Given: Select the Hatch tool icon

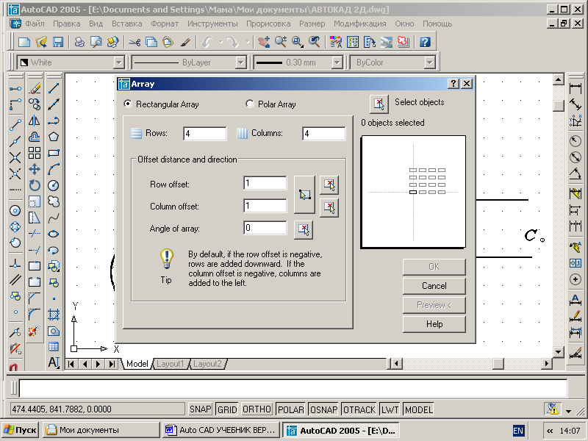Looking at the screenshot, I should click(x=54, y=315).
